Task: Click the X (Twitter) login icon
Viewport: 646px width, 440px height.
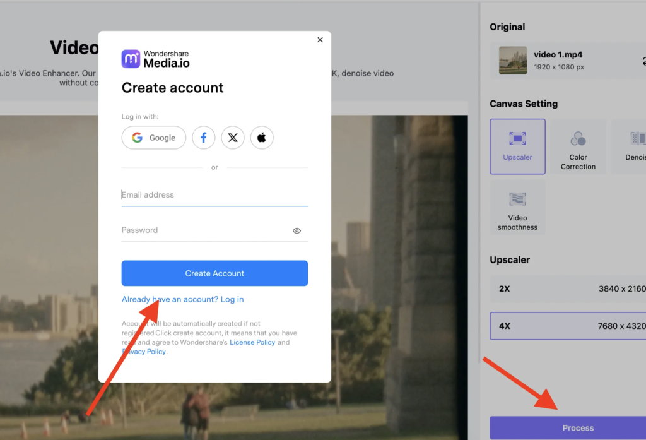Action: (x=233, y=138)
